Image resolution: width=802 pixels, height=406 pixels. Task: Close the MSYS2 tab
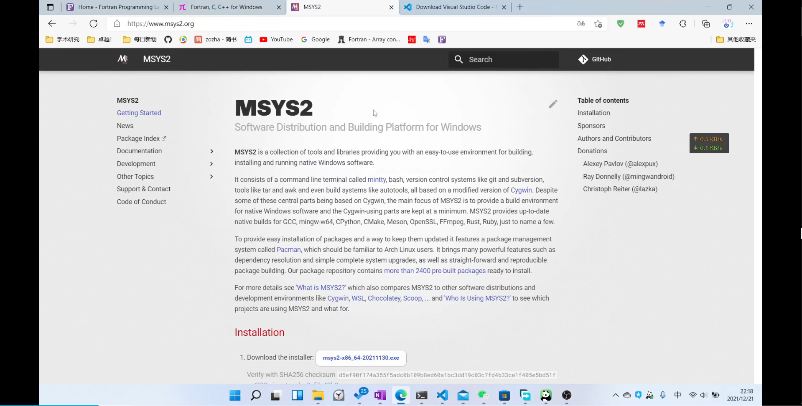coord(391,7)
